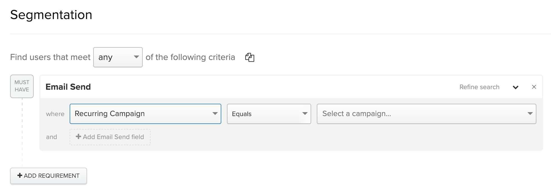
Task: Click the Segmentation heading
Action: point(51,15)
